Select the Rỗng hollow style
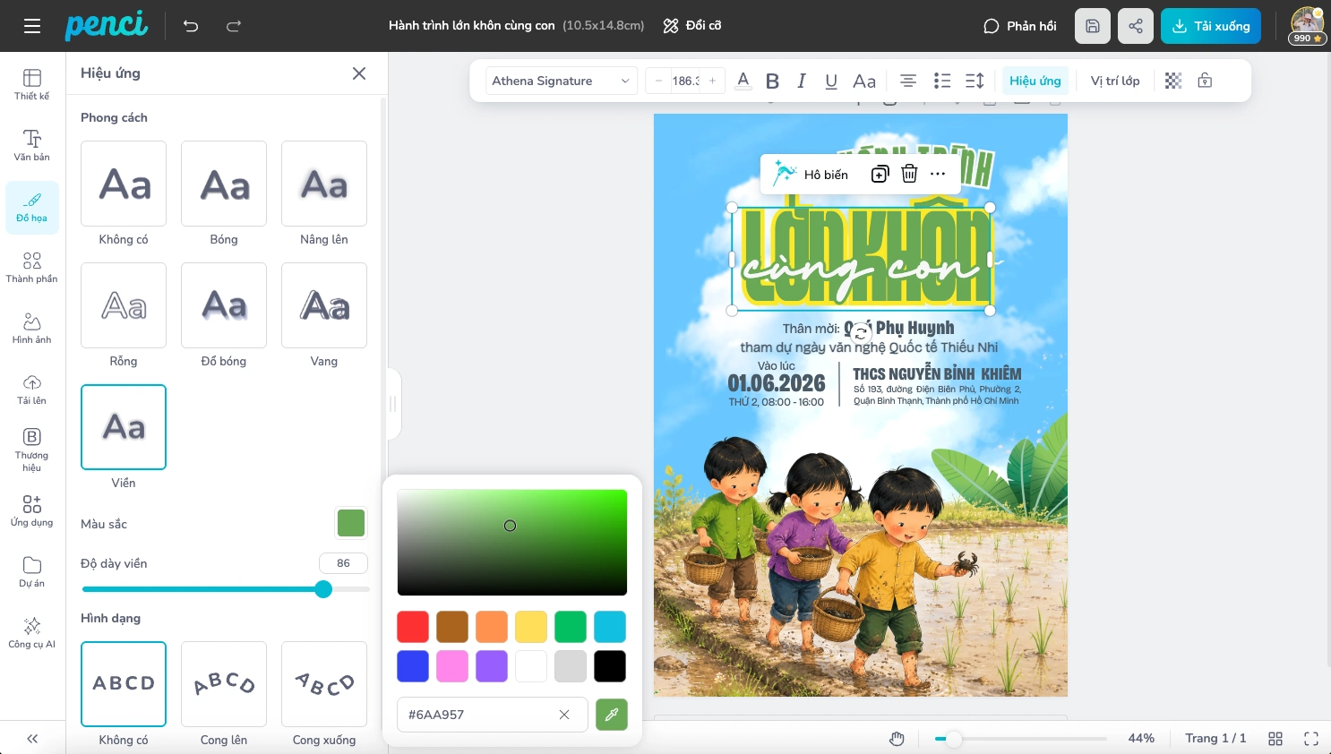The height and width of the screenshot is (754, 1331). pyautogui.click(x=124, y=305)
